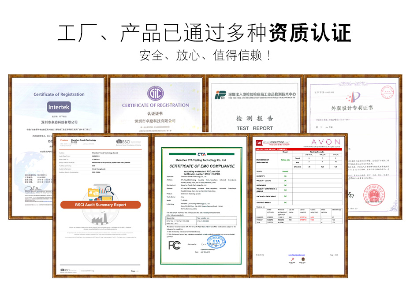Click the red INSPECTION RESULT SUMMARY bar
410x288 pixels.
pyautogui.click(x=298, y=149)
